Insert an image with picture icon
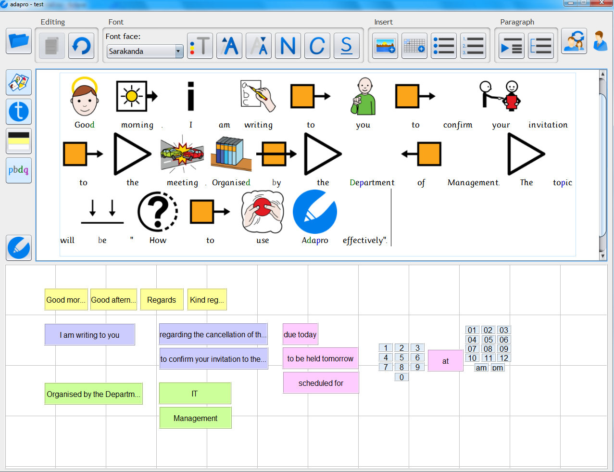This screenshot has height=472, width=614. (x=385, y=46)
